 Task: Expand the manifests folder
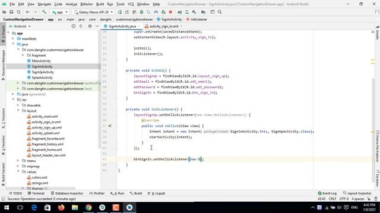click(x=13, y=38)
